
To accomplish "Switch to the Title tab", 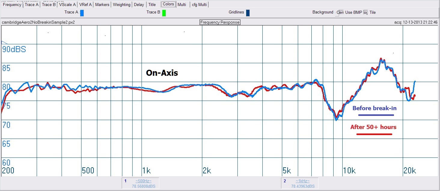I will [152, 4].
